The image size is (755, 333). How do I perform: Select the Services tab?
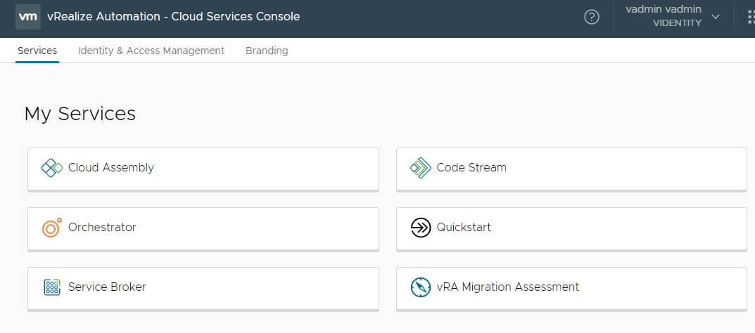click(37, 51)
